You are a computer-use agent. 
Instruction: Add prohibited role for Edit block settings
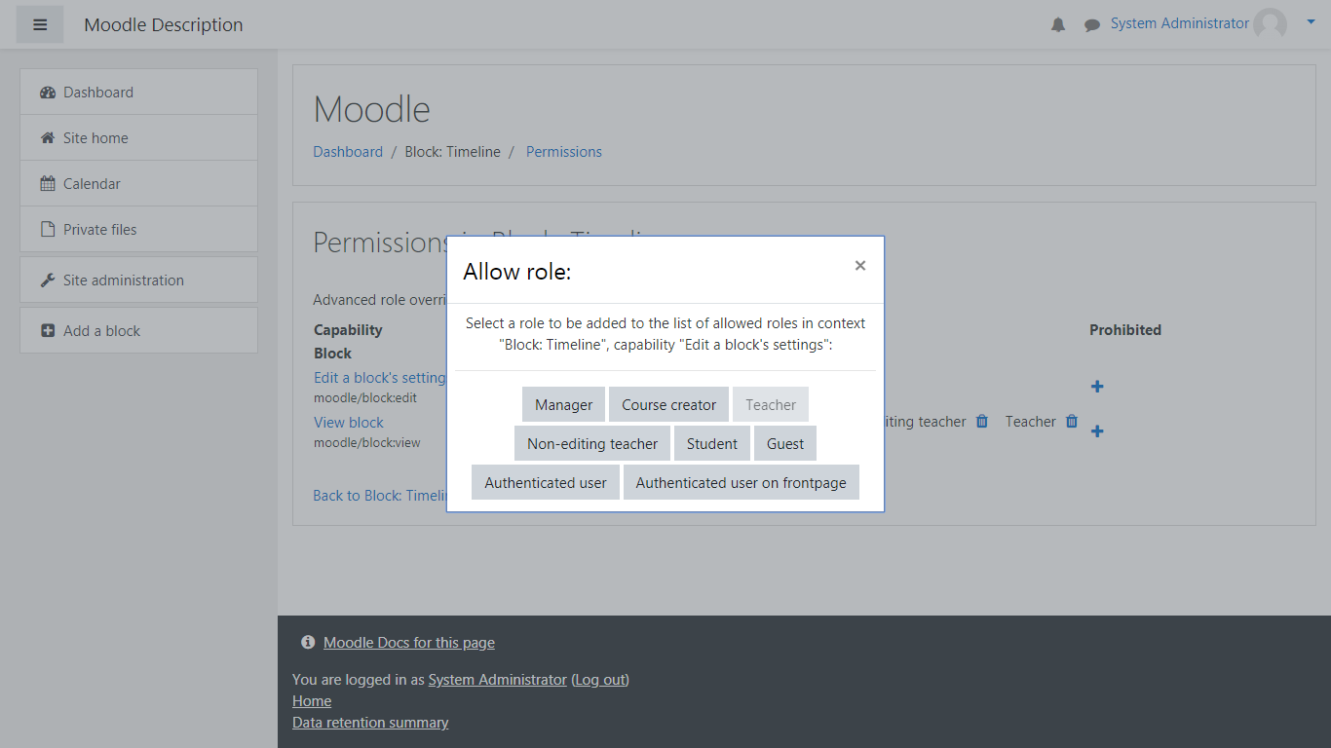[x=1097, y=387]
